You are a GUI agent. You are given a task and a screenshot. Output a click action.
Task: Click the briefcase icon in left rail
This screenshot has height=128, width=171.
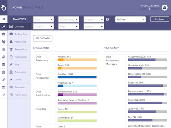[x=4, y=34]
